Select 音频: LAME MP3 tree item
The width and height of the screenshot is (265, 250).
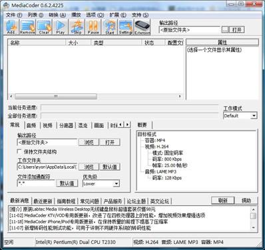coord(160,171)
